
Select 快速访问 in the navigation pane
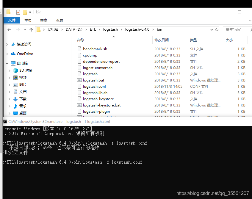click(x=24, y=44)
